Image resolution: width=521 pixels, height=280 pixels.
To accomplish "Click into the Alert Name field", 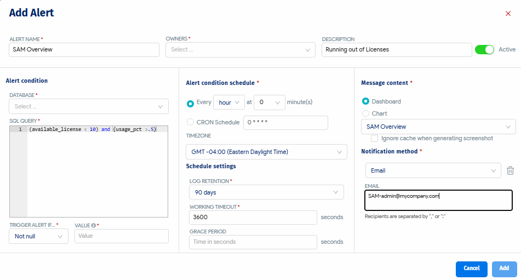I will click(x=84, y=50).
